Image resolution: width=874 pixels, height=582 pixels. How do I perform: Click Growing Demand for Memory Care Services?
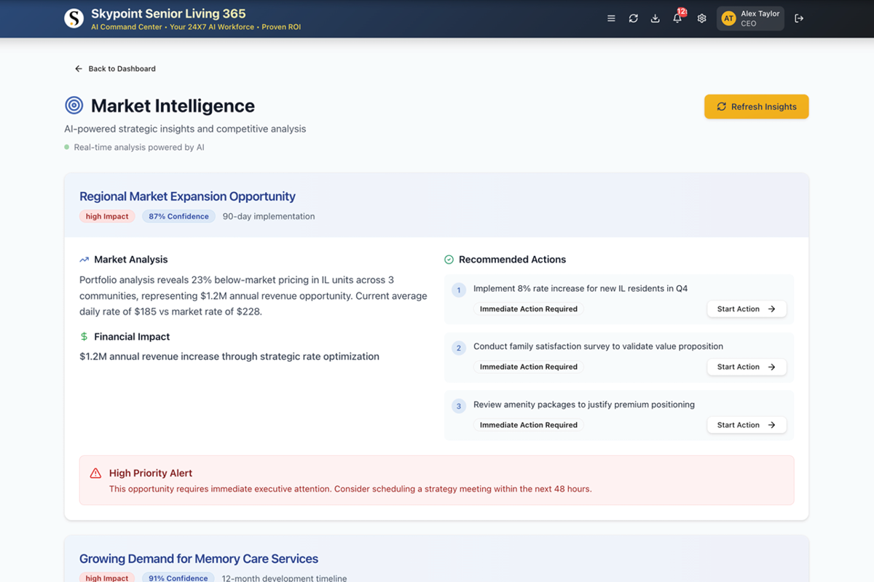point(199,559)
